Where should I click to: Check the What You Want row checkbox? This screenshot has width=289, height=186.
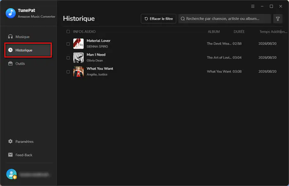coord(68,72)
